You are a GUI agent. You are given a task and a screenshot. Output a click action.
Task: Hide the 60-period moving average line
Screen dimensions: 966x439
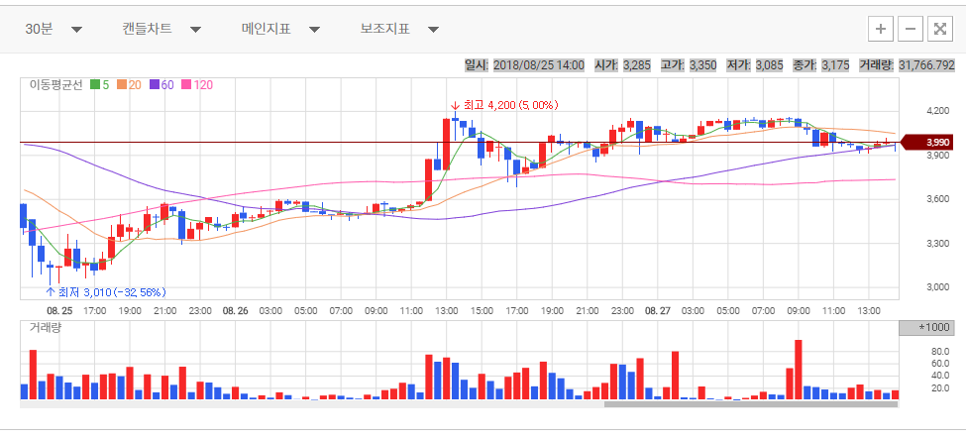161,85
